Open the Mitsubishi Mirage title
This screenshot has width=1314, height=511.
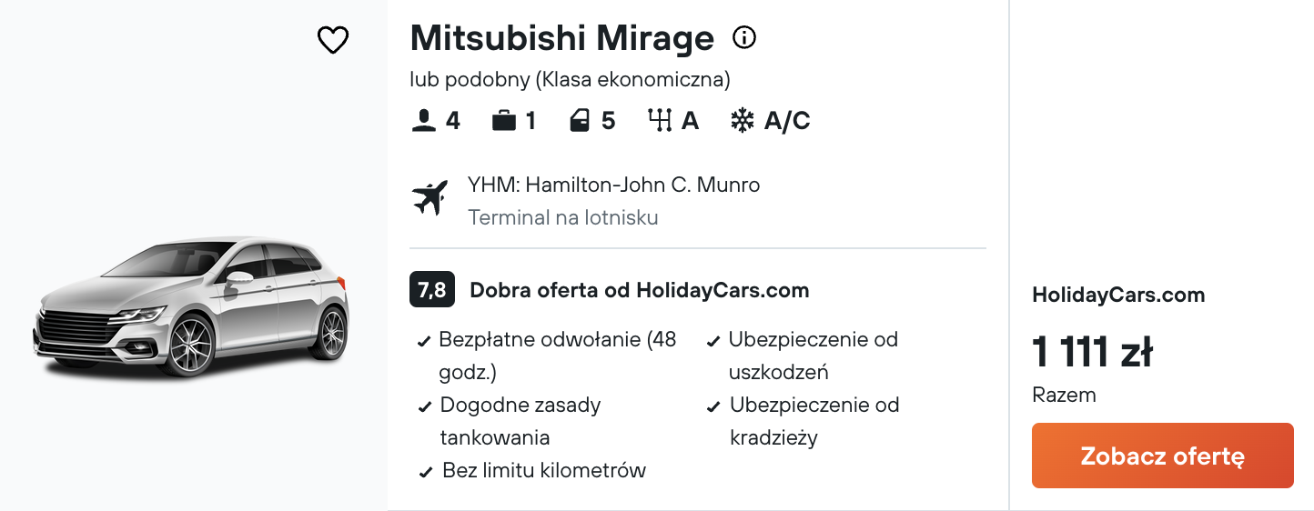pos(562,38)
